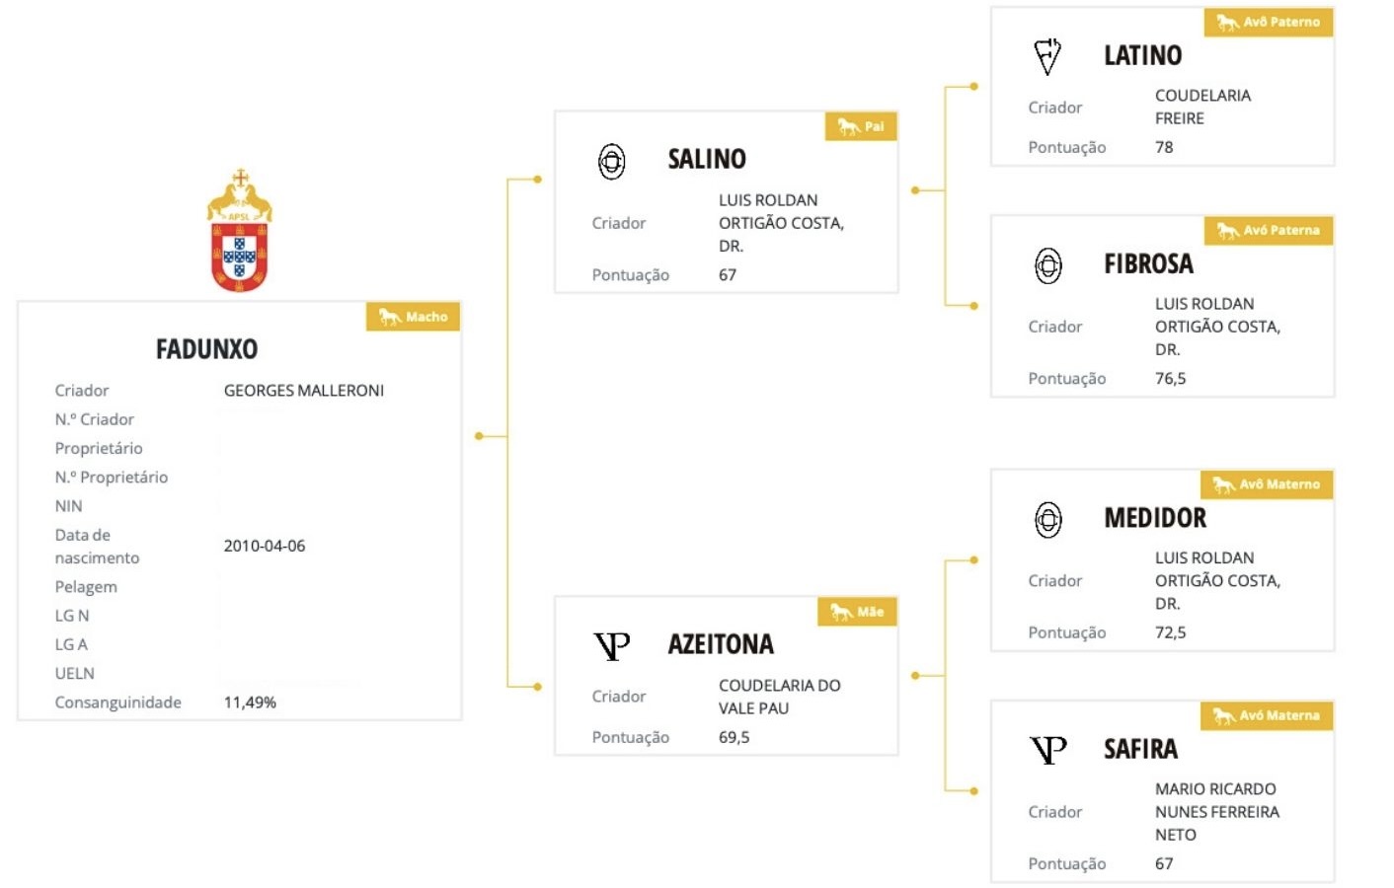Viewport: 1394px width, 888px height.
Task: Click Salino's breeder brand icon
Action: click(612, 161)
